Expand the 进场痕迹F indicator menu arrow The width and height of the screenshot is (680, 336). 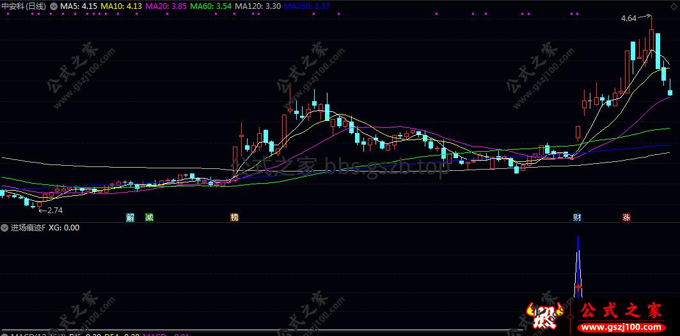(x=4, y=227)
